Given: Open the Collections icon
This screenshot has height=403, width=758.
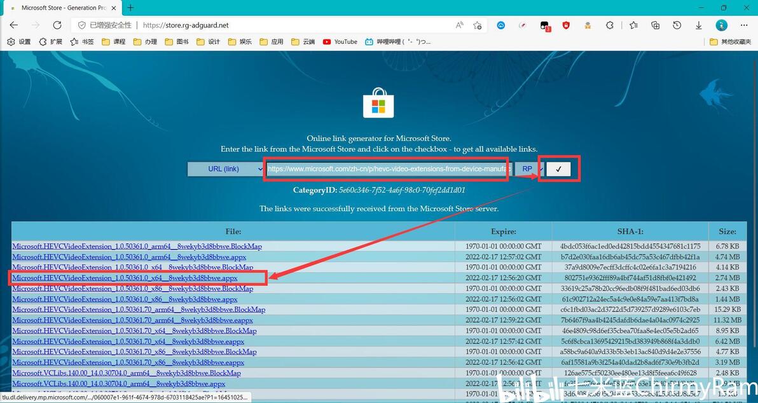Looking at the screenshot, I should (x=656, y=25).
